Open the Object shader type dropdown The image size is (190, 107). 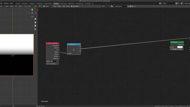[47, 6]
